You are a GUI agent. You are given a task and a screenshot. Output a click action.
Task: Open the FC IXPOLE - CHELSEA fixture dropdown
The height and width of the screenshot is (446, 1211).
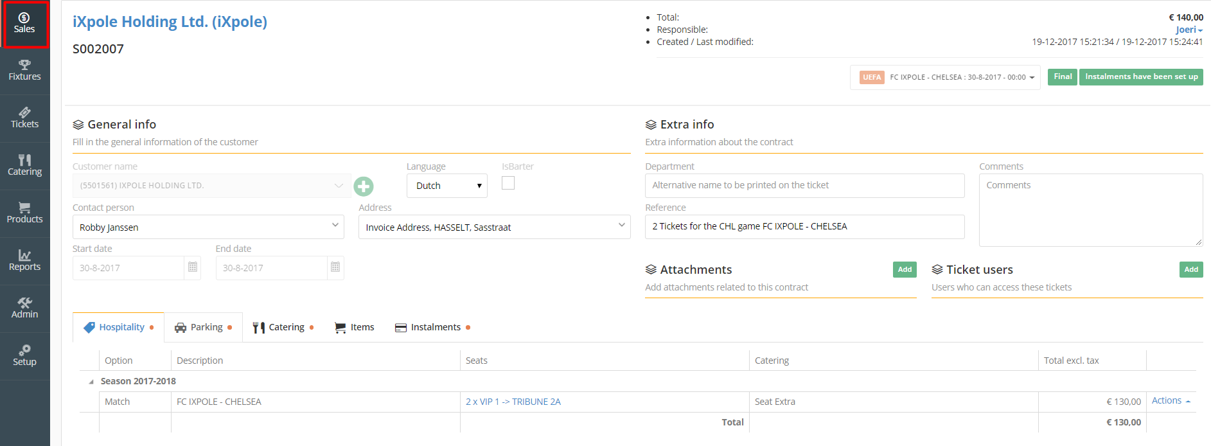tap(945, 77)
